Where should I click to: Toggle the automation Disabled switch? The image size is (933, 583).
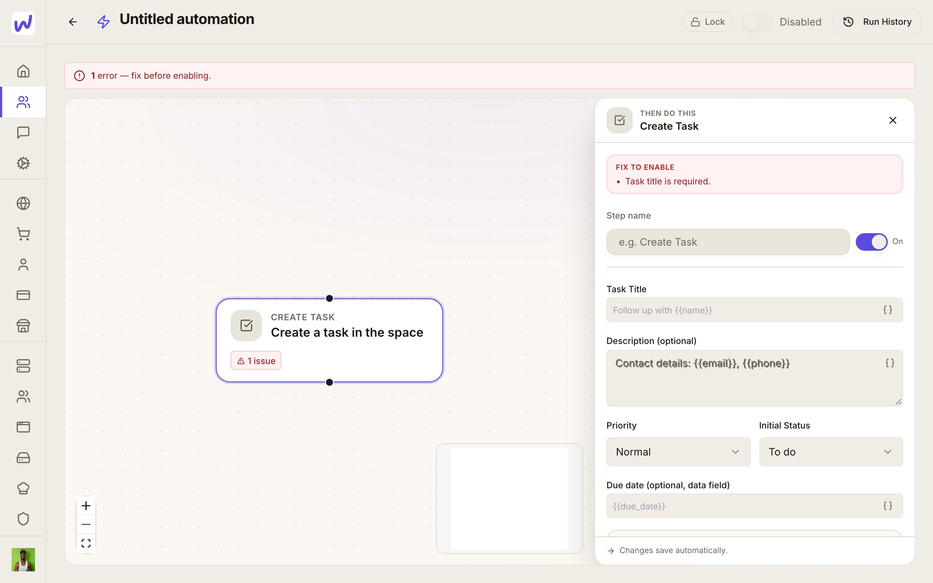[758, 22]
